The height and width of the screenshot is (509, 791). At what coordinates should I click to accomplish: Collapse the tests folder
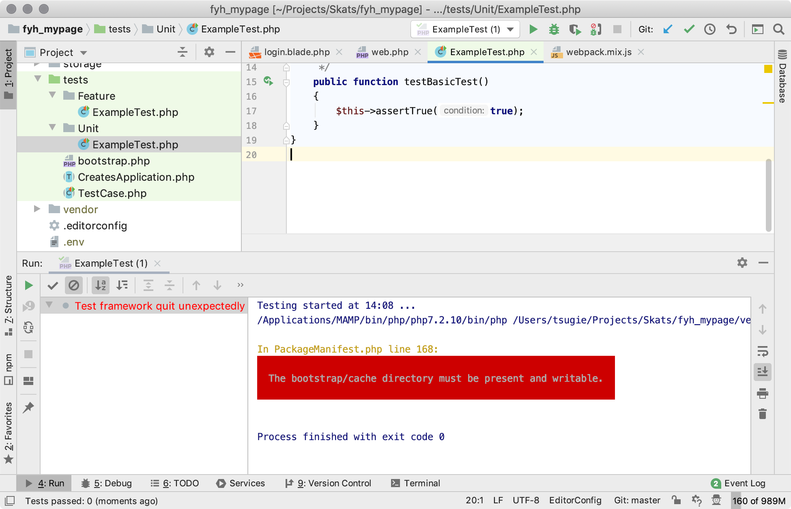tap(38, 79)
